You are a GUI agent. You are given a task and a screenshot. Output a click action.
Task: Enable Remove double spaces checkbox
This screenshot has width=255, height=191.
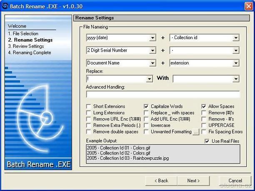point(89,132)
